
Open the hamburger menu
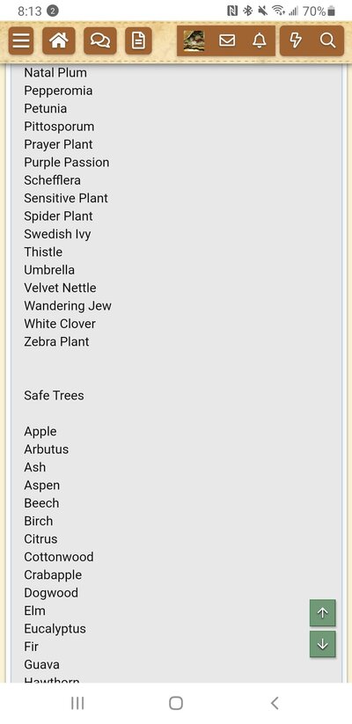[x=21, y=40]
